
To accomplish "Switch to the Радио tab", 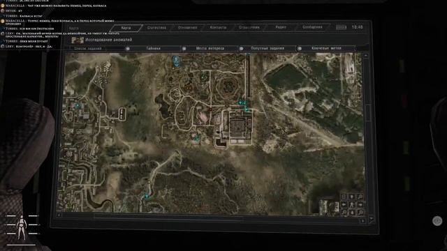I will (x=281, y=27).
